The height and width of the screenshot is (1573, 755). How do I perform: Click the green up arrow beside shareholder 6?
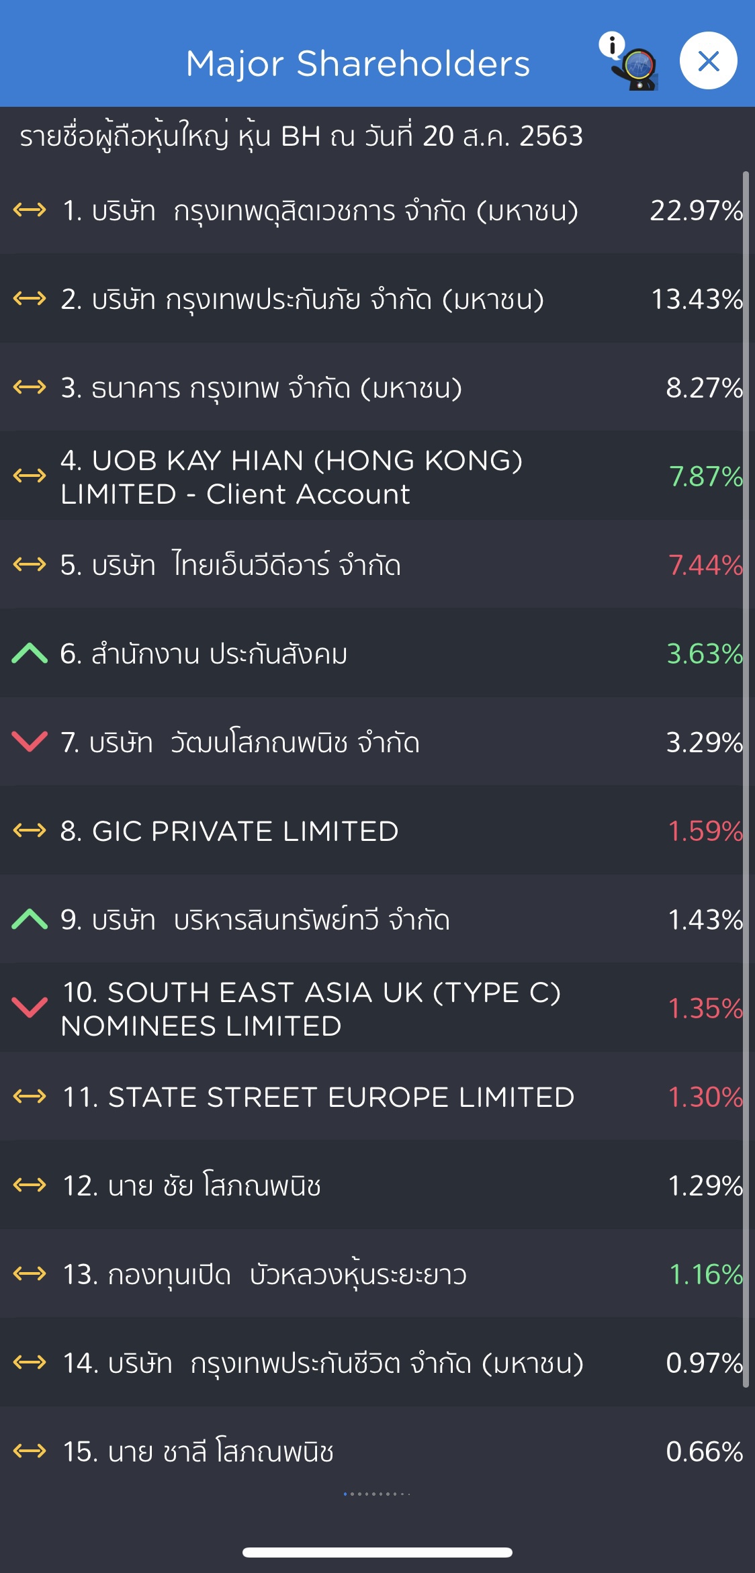coord(30,653)
